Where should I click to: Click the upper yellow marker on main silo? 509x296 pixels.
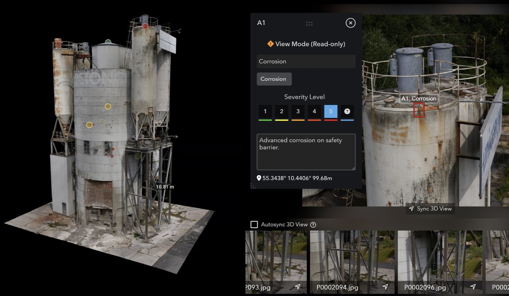[x=108, y=106]
